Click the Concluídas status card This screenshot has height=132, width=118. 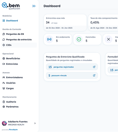point(87,39)
